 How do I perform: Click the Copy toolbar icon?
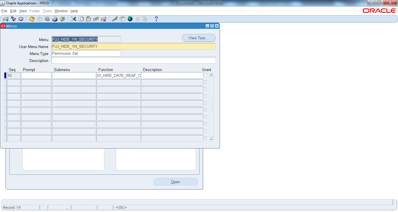[x=81, y=19]
